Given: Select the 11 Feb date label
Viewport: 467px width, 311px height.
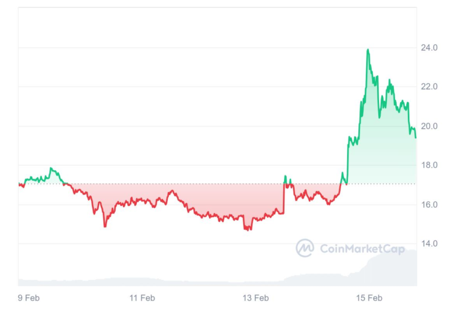Looking at the screenshot, I should (x=142, y=298).
